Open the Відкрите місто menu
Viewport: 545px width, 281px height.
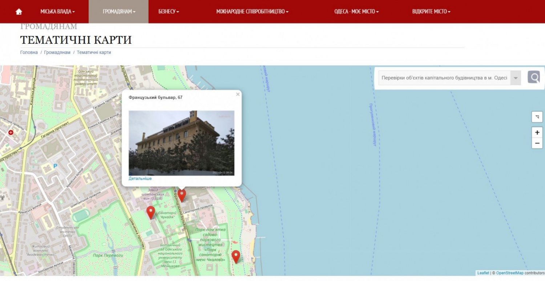[x=431, y=12]
